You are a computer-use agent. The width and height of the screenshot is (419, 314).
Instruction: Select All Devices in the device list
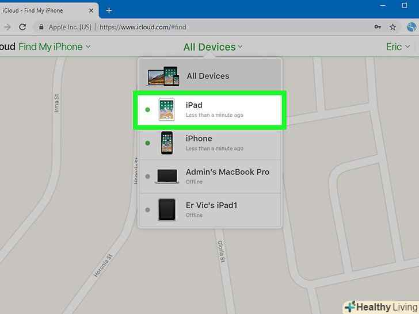tap(209, 76)
